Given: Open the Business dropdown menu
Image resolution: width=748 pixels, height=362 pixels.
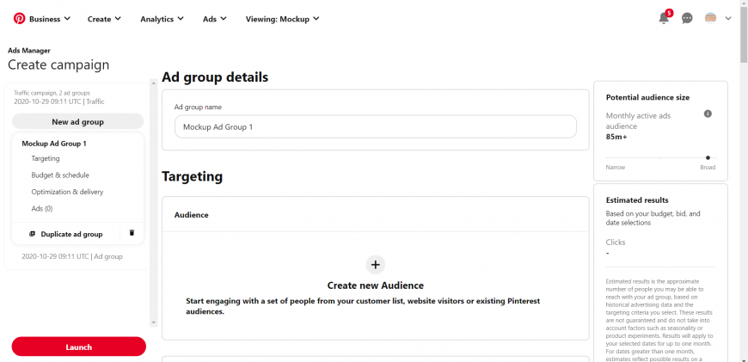Looking at the screenshot, I should (50, 19).
